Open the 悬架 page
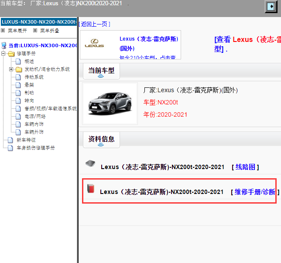 pyautogui.click(x=29, y=85)
